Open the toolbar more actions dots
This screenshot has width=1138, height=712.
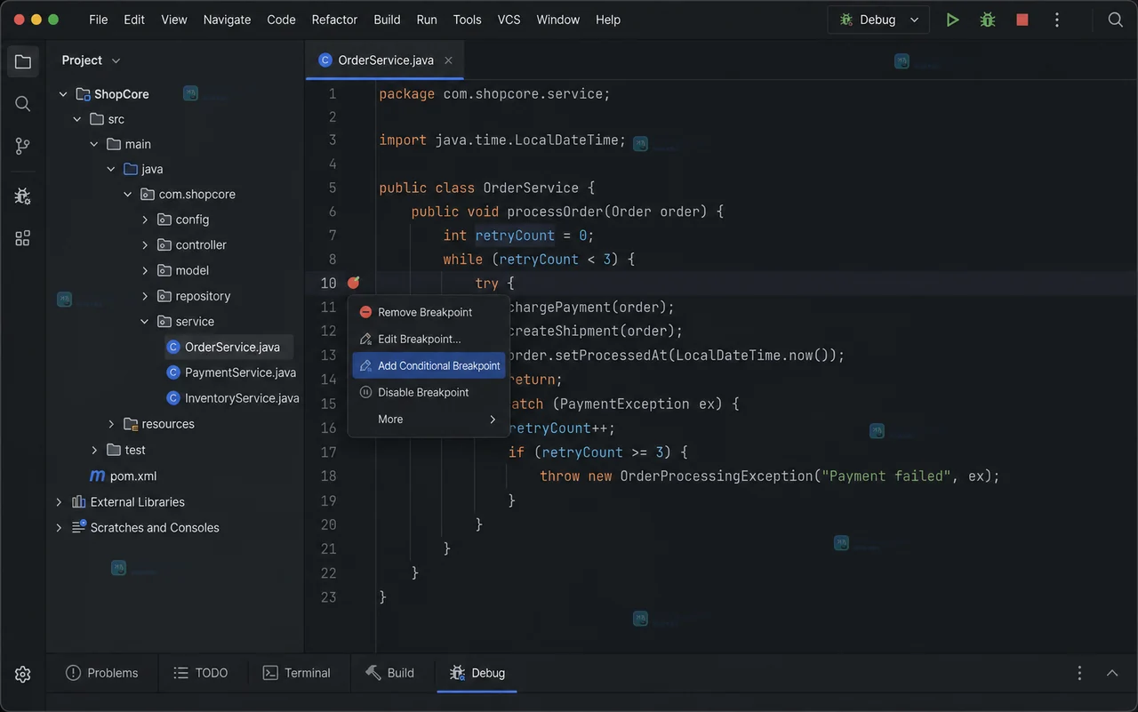pos(1057,20)
